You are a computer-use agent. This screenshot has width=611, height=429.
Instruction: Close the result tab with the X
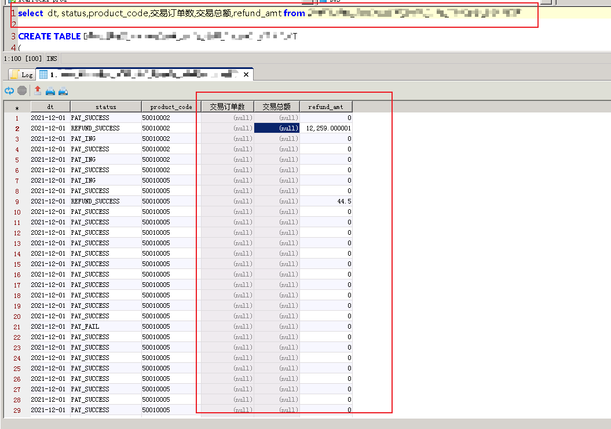pyautogui.click(x=246, y=74)
